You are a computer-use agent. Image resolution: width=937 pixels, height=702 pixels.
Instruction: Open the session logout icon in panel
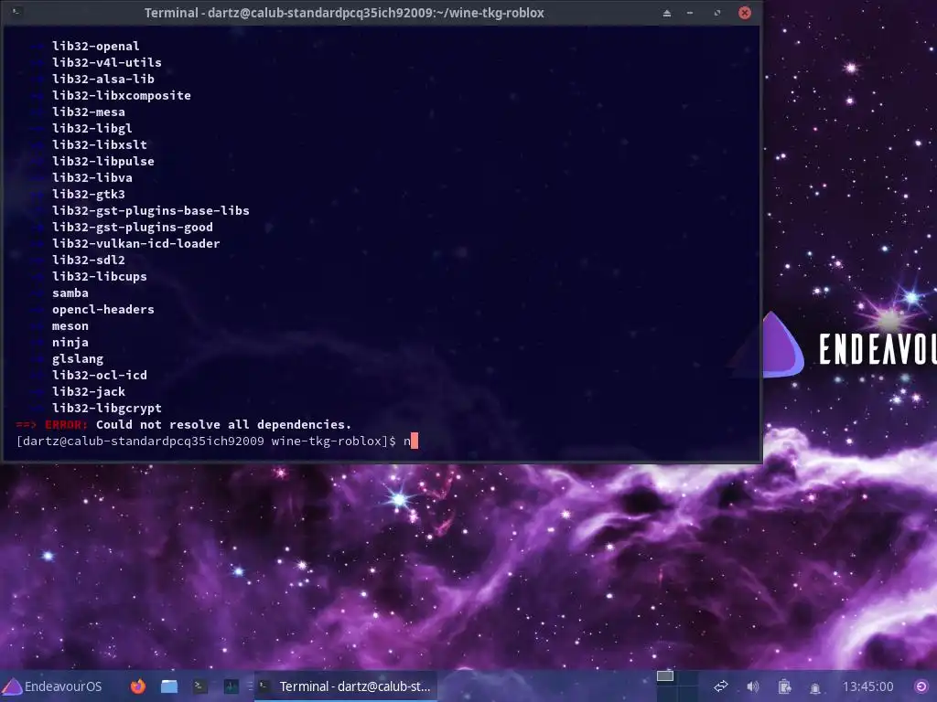[x=921, y=686]
